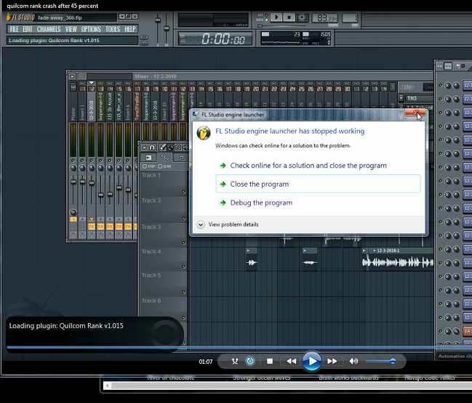Stop the video playback

[x=270, y=361]
